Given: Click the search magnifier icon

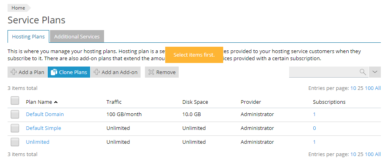Looking at the screenshot, I should point(363,72).
